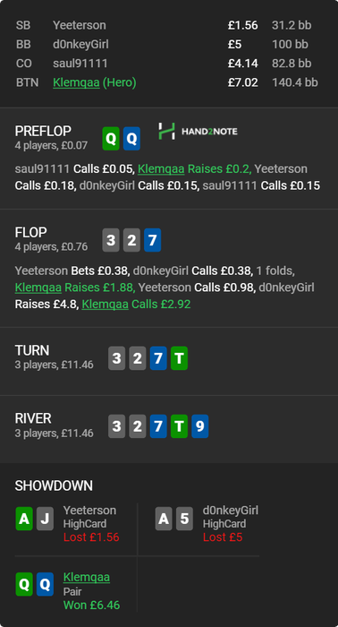Click Yeeterson's name in the SB row
The image size is (338, 627).
coord(80,25)
